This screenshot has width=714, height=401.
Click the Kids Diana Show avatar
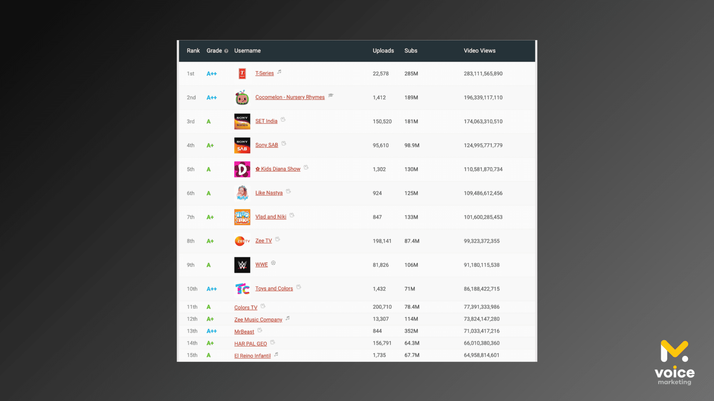click(x=242, y=169)
